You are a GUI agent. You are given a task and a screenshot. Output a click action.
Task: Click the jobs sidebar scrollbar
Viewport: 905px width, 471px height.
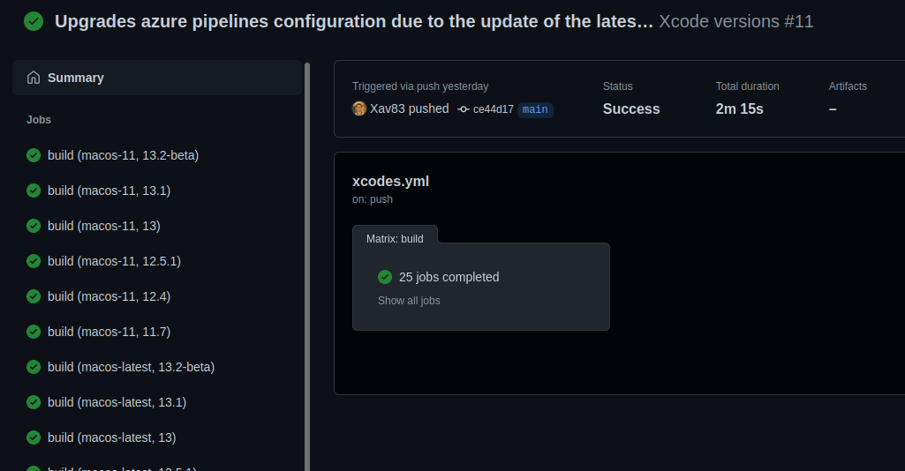tap(307, 265)
